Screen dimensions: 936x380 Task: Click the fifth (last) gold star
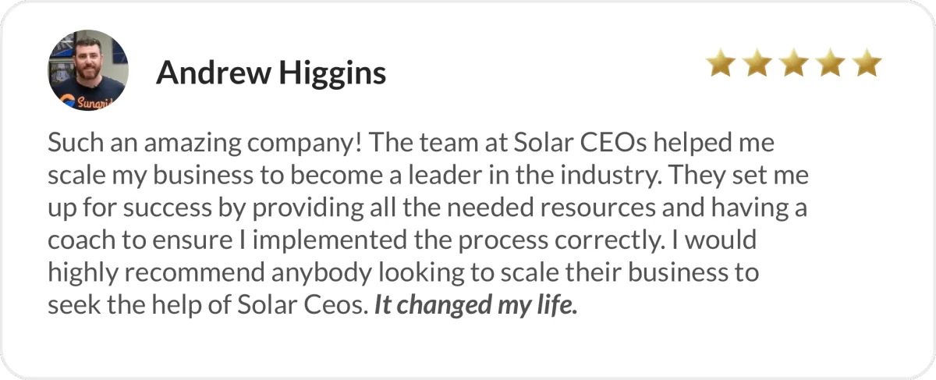tap(867, 64)
